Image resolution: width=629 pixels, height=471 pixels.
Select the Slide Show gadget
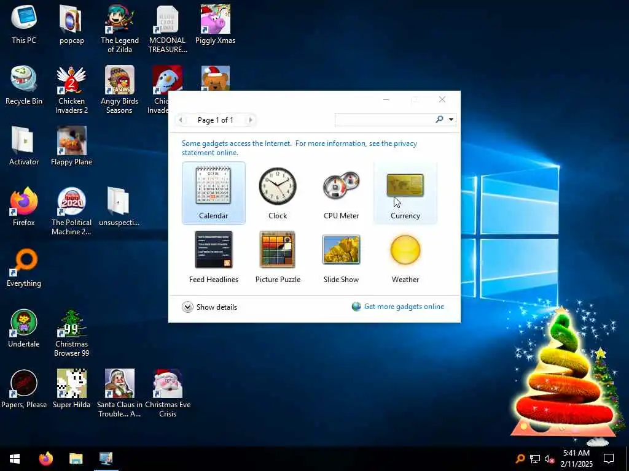point(342,257)
